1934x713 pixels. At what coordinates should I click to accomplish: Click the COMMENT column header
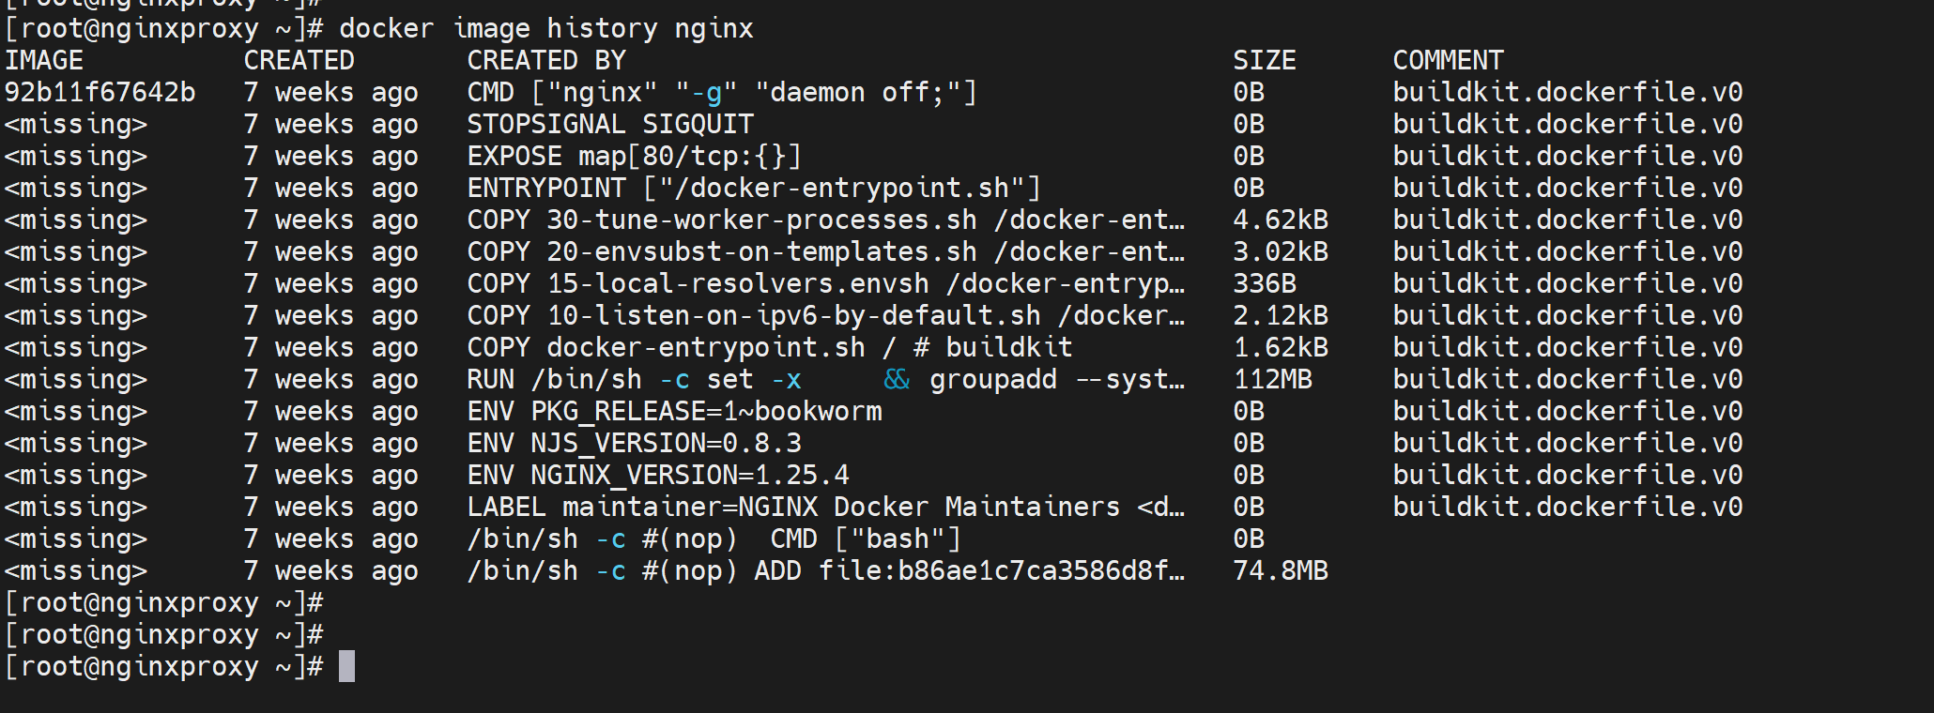1448,60
